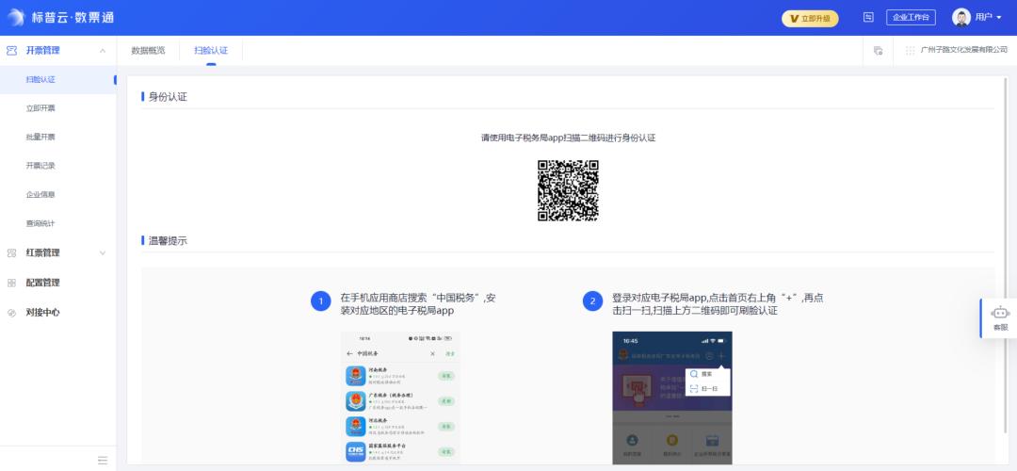This screenshot has height=471, width=1017.
Task: Click the 立即升级 upgrade button
Action: pos(810,18)
